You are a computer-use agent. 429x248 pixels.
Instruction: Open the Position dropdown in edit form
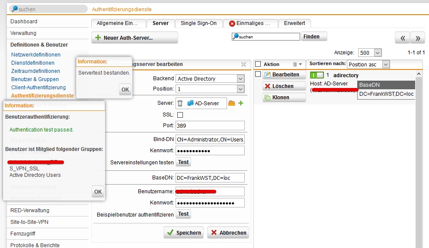tap(210, 89)
